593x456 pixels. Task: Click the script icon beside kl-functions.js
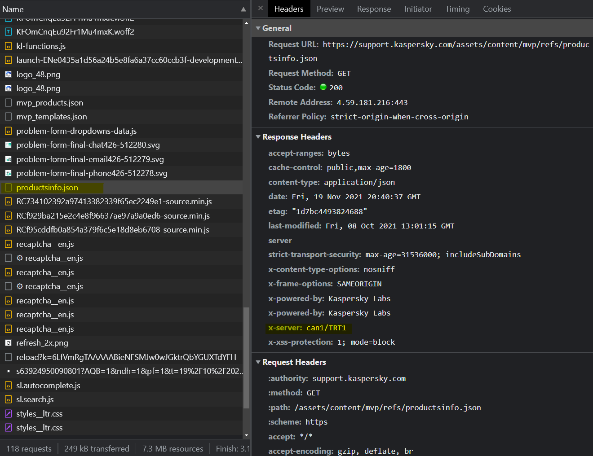[x=8, y=46]
